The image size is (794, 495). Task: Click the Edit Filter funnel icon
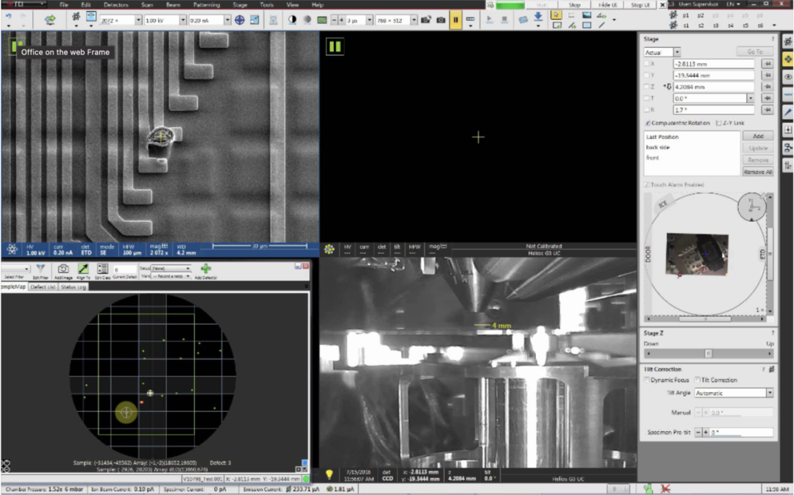tap(41, 270)
